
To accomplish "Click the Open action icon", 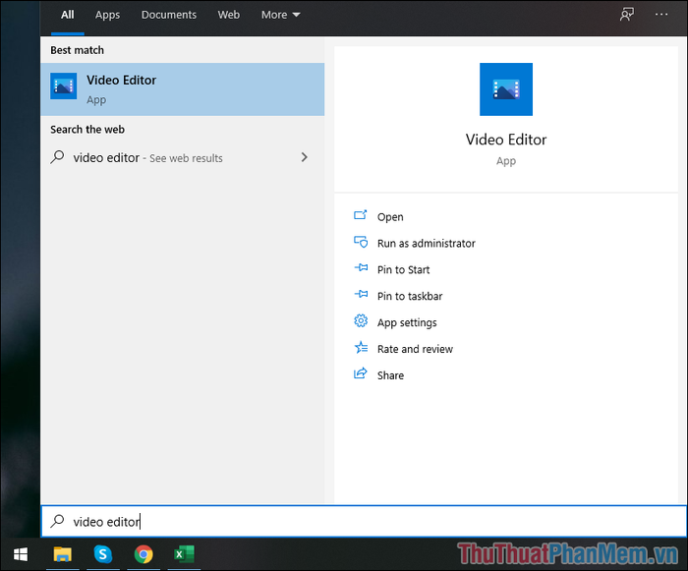I will pyautogui.click(x=361, y=215).
